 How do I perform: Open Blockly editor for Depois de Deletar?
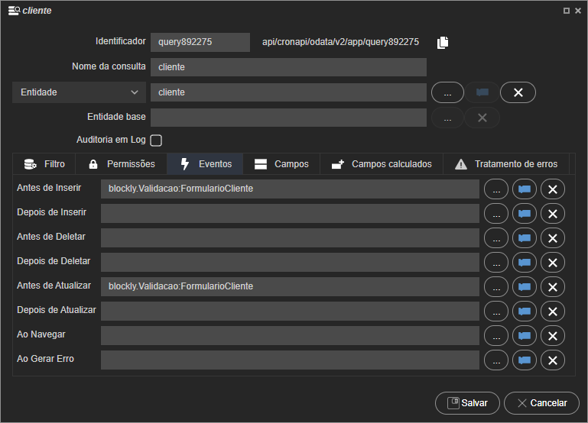525,263
